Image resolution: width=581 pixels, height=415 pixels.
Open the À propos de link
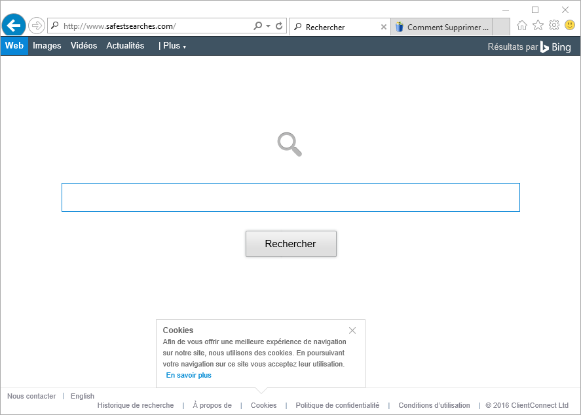(212, 405)
